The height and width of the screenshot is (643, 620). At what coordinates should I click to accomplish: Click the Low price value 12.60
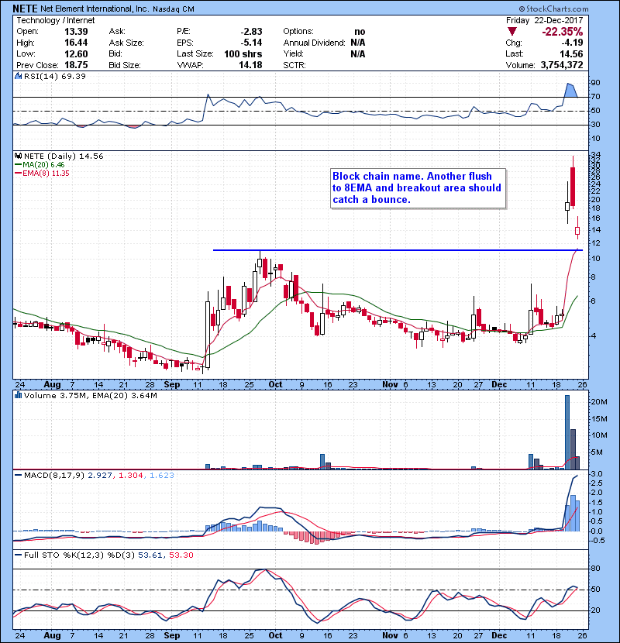point(76,53)
